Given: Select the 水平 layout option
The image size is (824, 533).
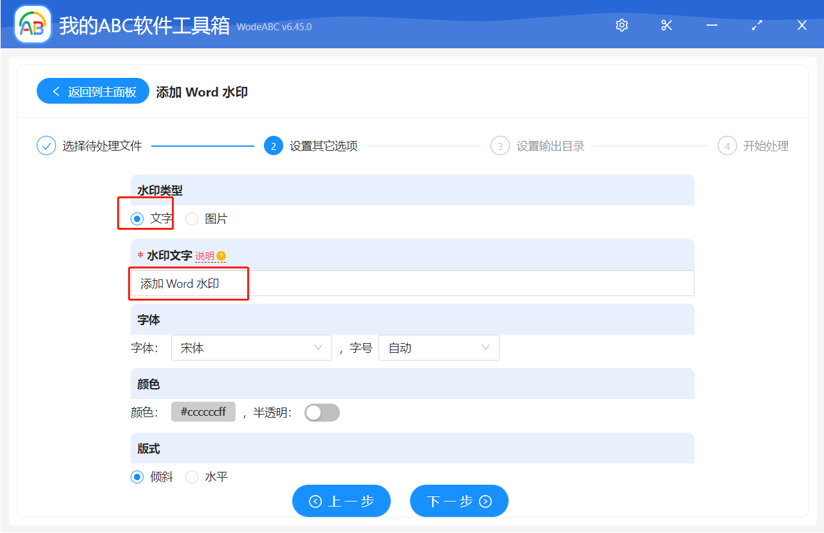Looking at the screenshot, I should tap(192, 476).
